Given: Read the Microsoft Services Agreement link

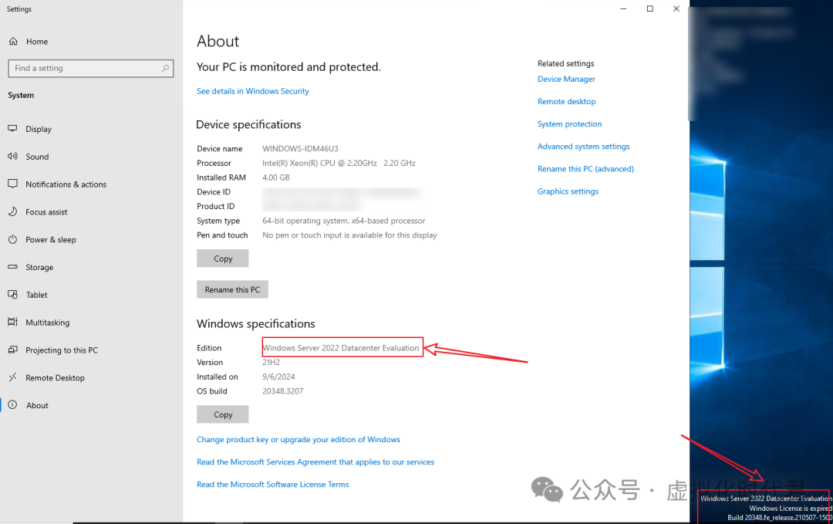Looking at the screenshot, I should click(x=315, y=461).
